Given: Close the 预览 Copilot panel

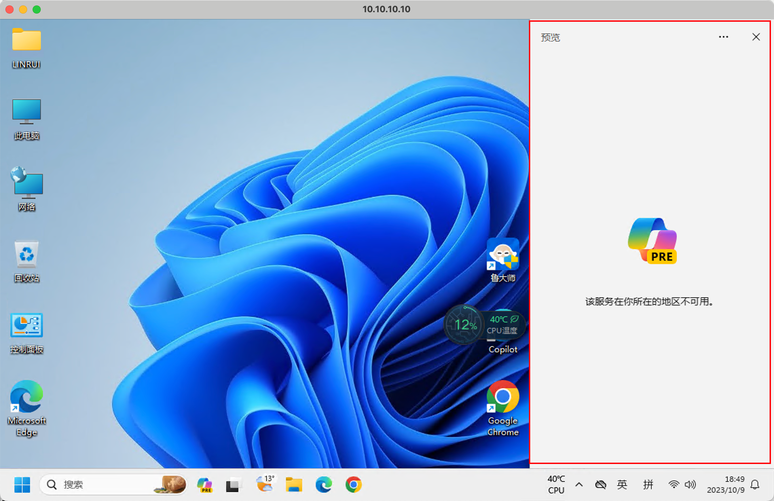Looking at the screenshot, I should 756,37.
